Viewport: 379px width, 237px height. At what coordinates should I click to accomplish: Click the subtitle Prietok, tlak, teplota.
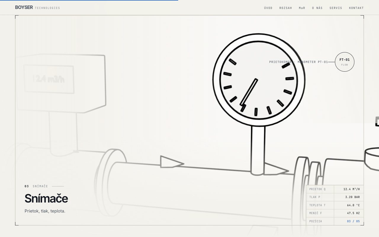pos(45,211)
